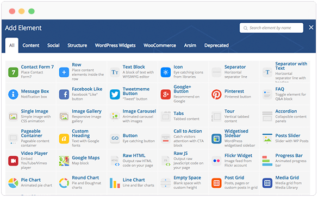This screenshot has height=198, width=318.
Task: Click the "Flickr Widget" title text
Action: [238, 156]
